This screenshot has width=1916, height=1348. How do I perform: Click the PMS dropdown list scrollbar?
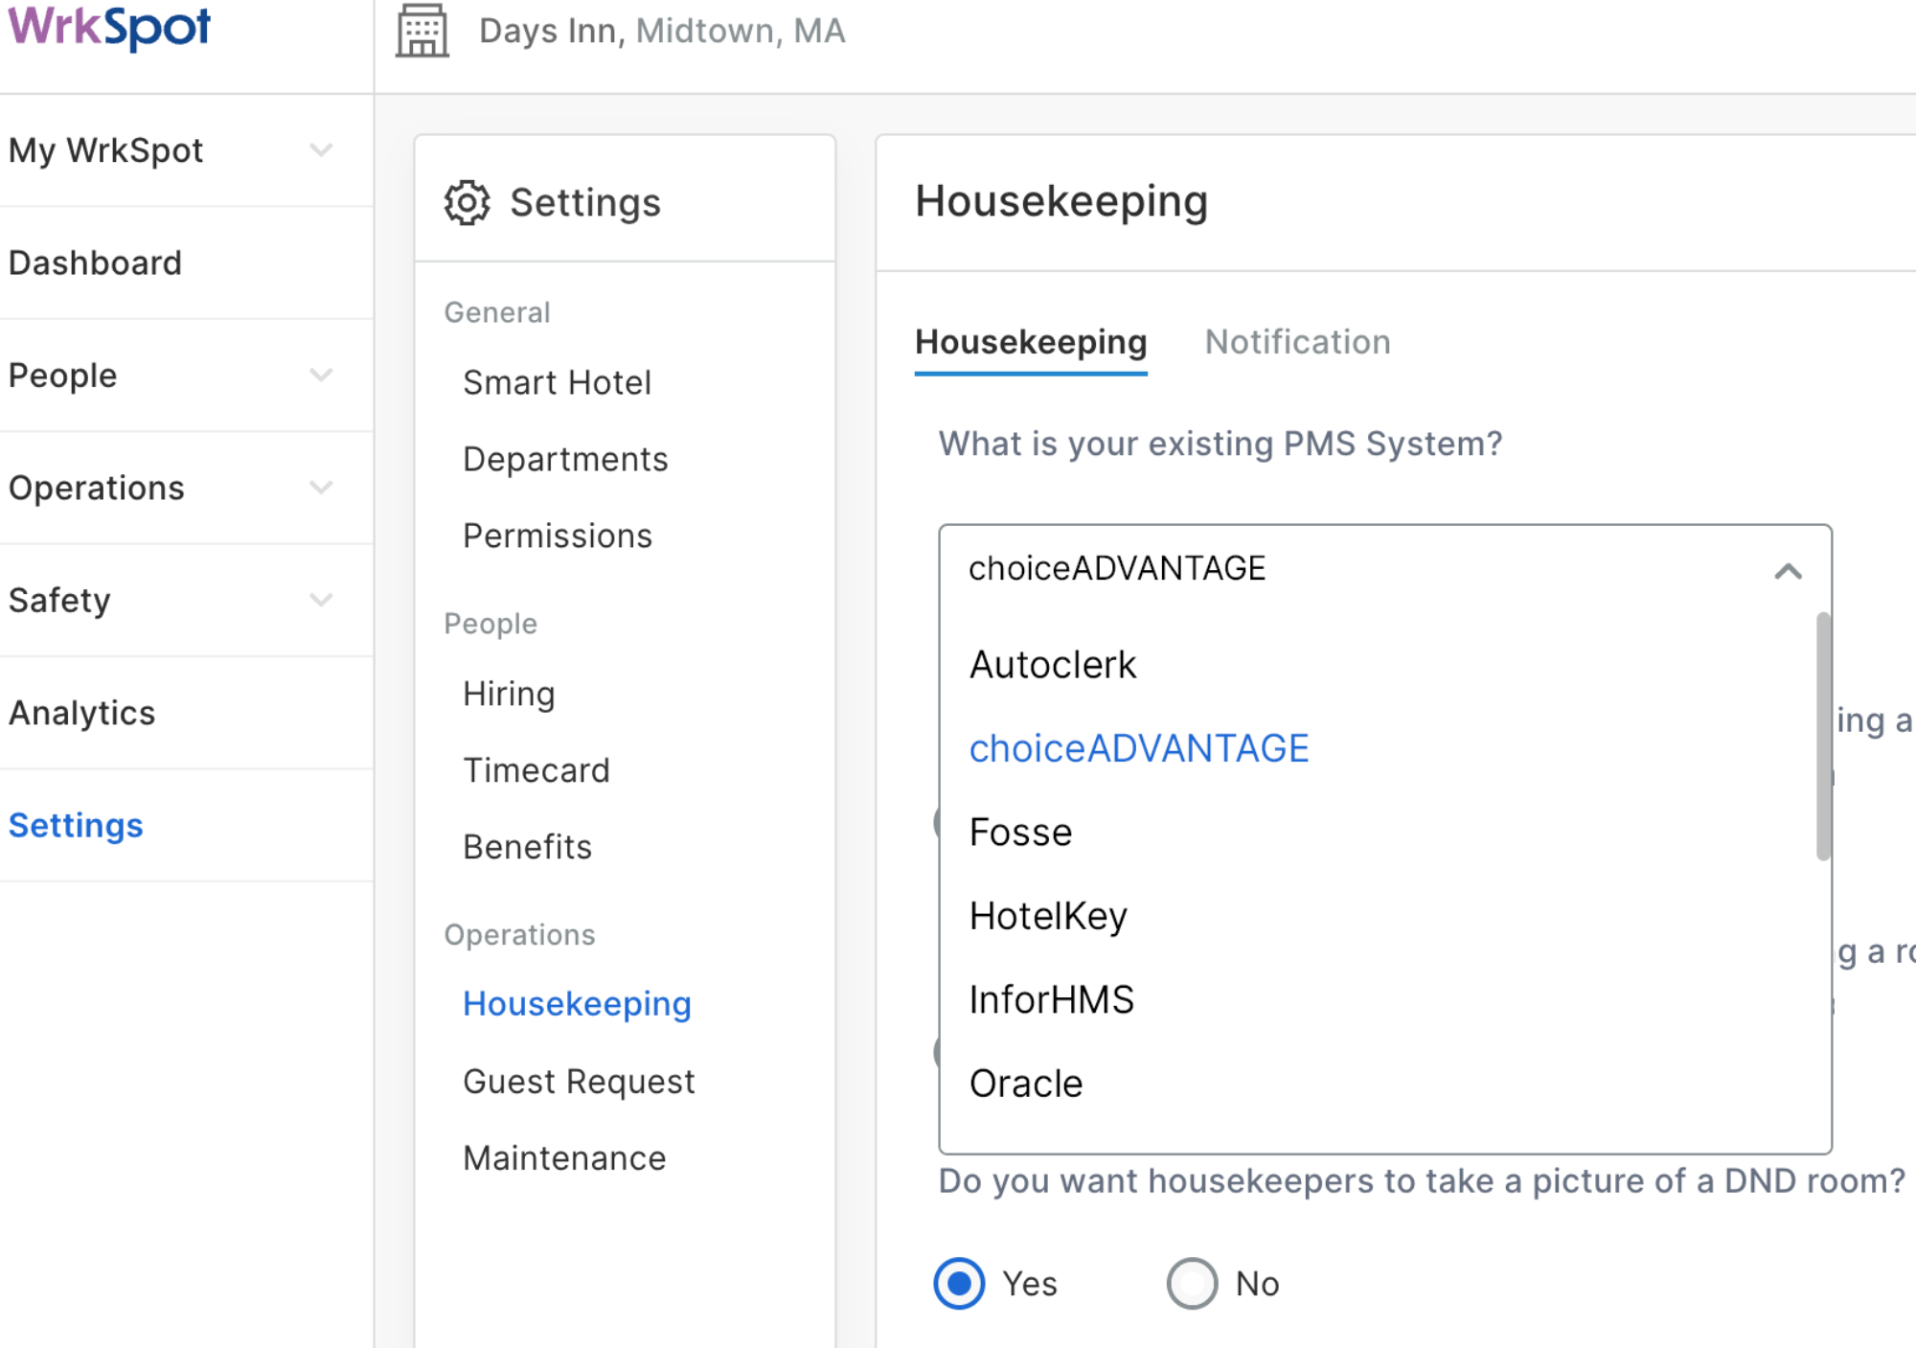pos(1822,736)
